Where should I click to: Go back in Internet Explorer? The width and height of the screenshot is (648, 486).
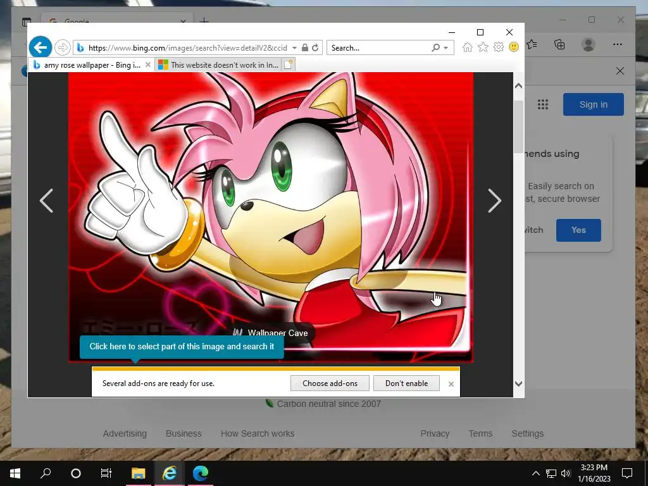pos(40,47)
